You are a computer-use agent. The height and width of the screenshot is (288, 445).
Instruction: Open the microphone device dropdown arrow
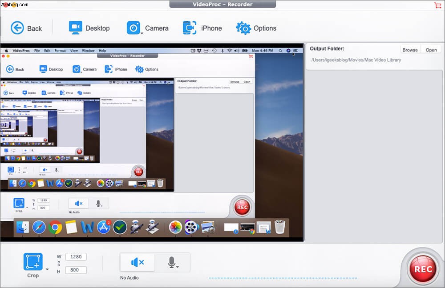178,267
